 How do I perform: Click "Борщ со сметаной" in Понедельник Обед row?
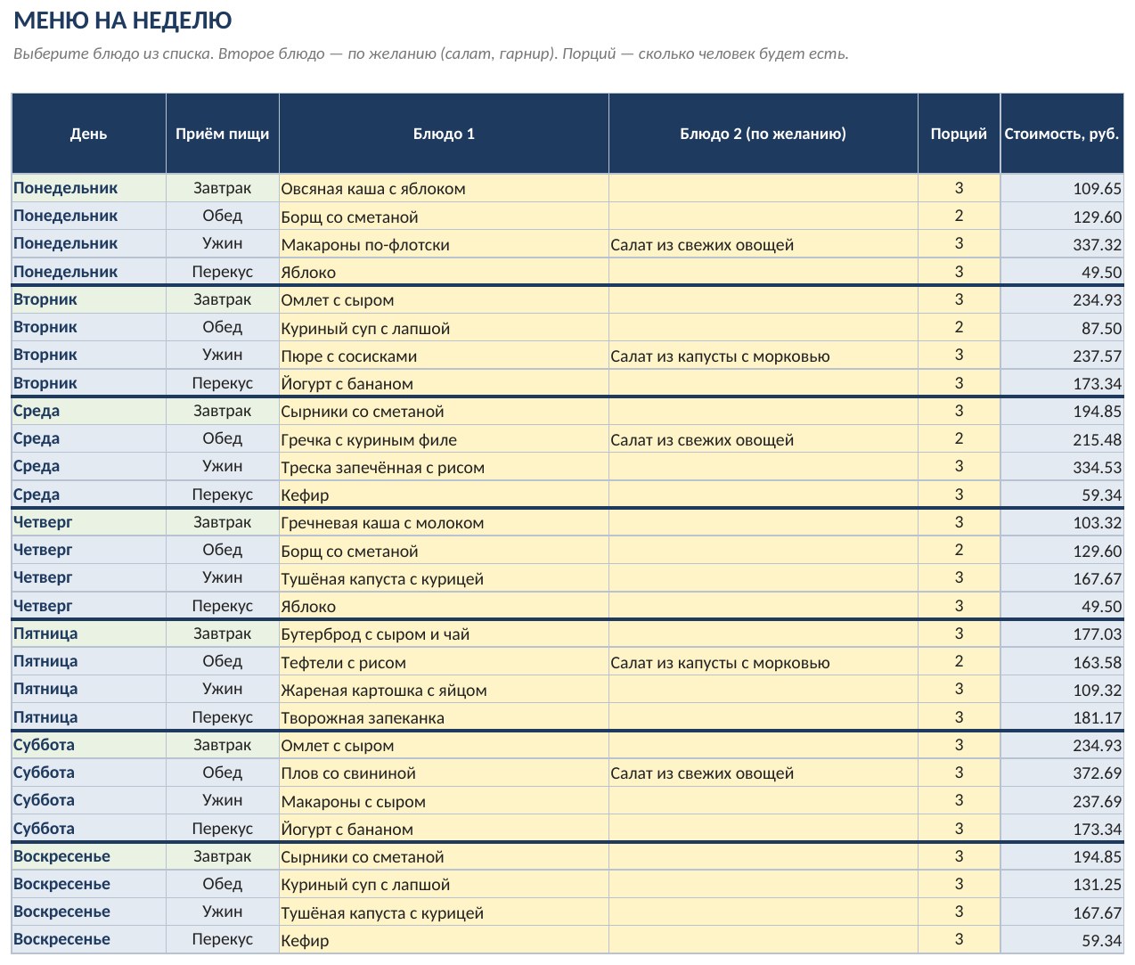point(444,217)
